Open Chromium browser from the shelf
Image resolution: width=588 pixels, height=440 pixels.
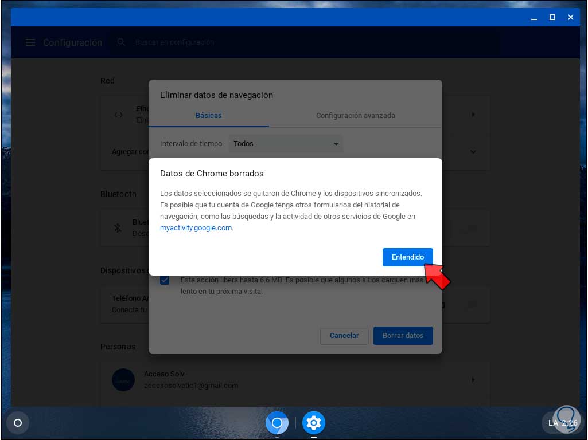point(277,423)
